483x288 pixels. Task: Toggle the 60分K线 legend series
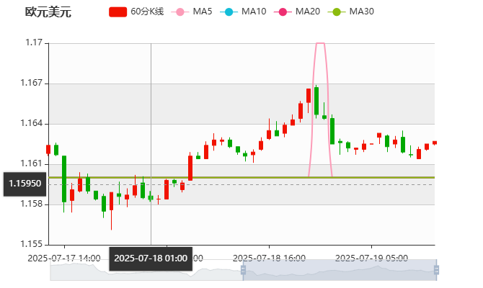136,12
